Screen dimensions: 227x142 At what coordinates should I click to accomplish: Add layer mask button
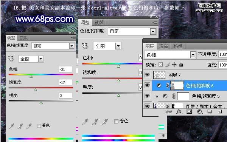189,111
